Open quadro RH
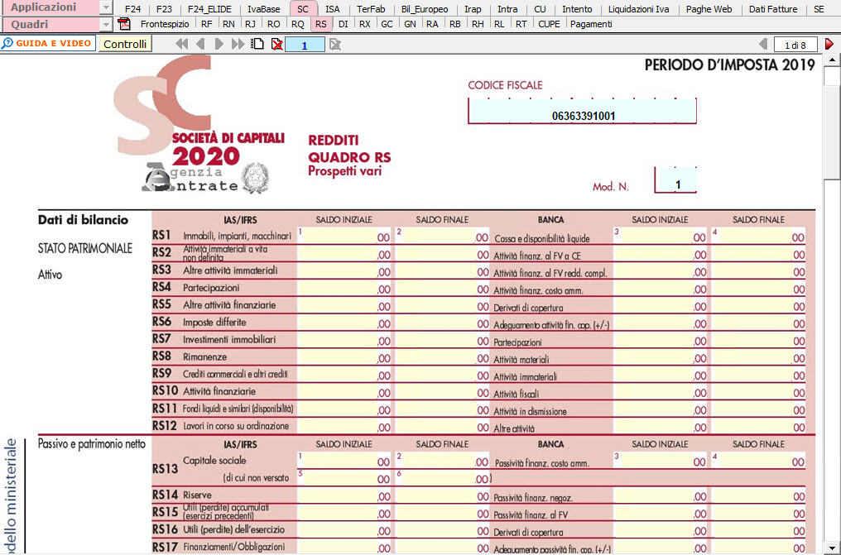841x555 pixels. coord(478,24)
